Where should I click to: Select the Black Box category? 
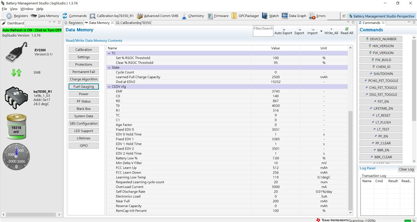(84, 109)
